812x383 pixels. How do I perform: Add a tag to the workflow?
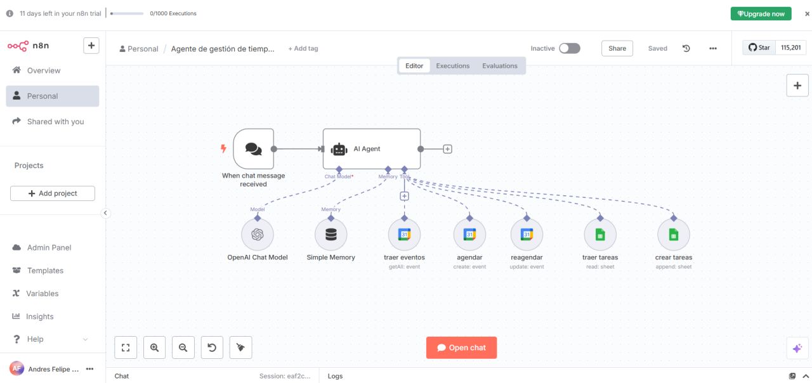[303, 49]
